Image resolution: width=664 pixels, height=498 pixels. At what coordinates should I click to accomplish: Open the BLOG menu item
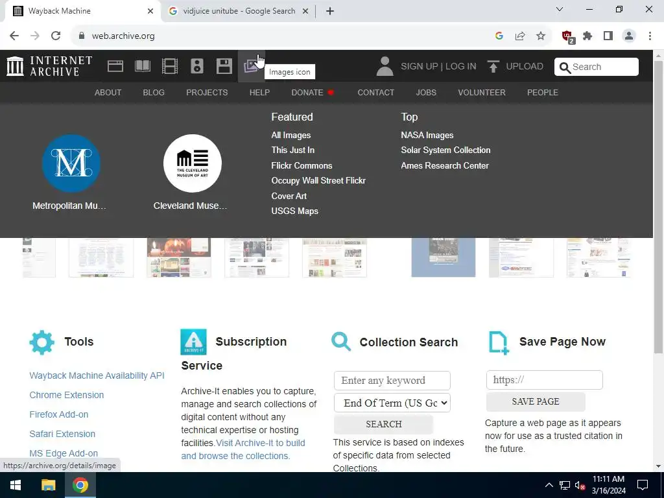tap(154, 92)
